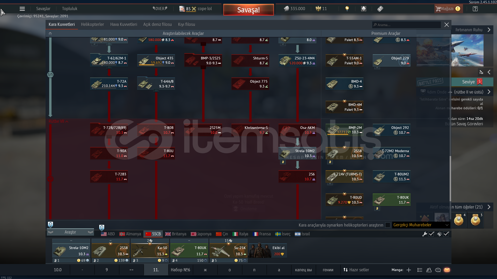Viewport: 497px width, 279px height.
Task: Open the Topluluk top menu
Action: coord(70,9)
